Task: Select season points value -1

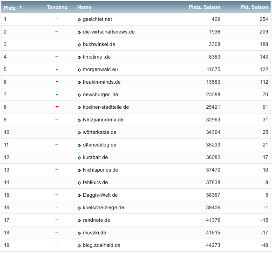Action: point(266,207)
